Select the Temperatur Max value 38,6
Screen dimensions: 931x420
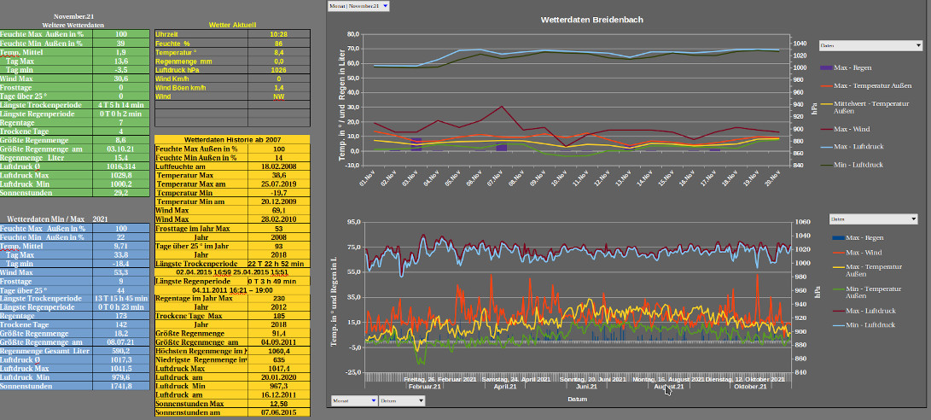278,175
